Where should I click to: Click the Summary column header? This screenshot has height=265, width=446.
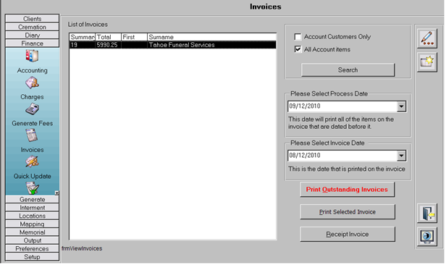coord(83,37)
